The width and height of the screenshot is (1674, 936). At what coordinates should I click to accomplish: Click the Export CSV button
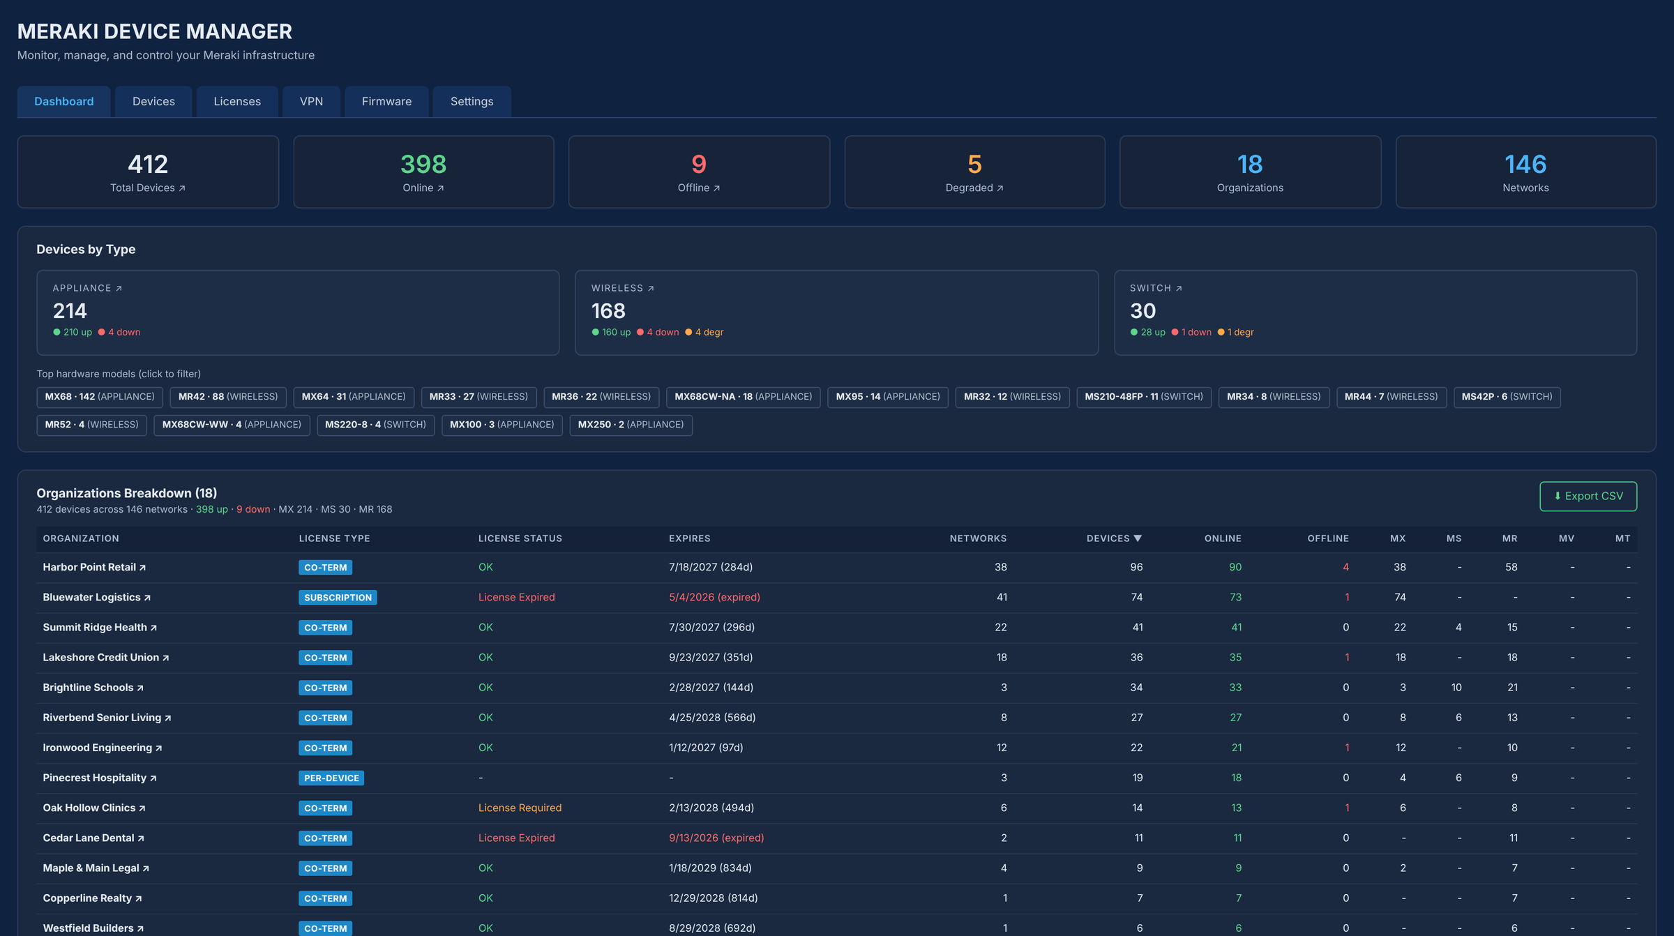(1588, 496)
